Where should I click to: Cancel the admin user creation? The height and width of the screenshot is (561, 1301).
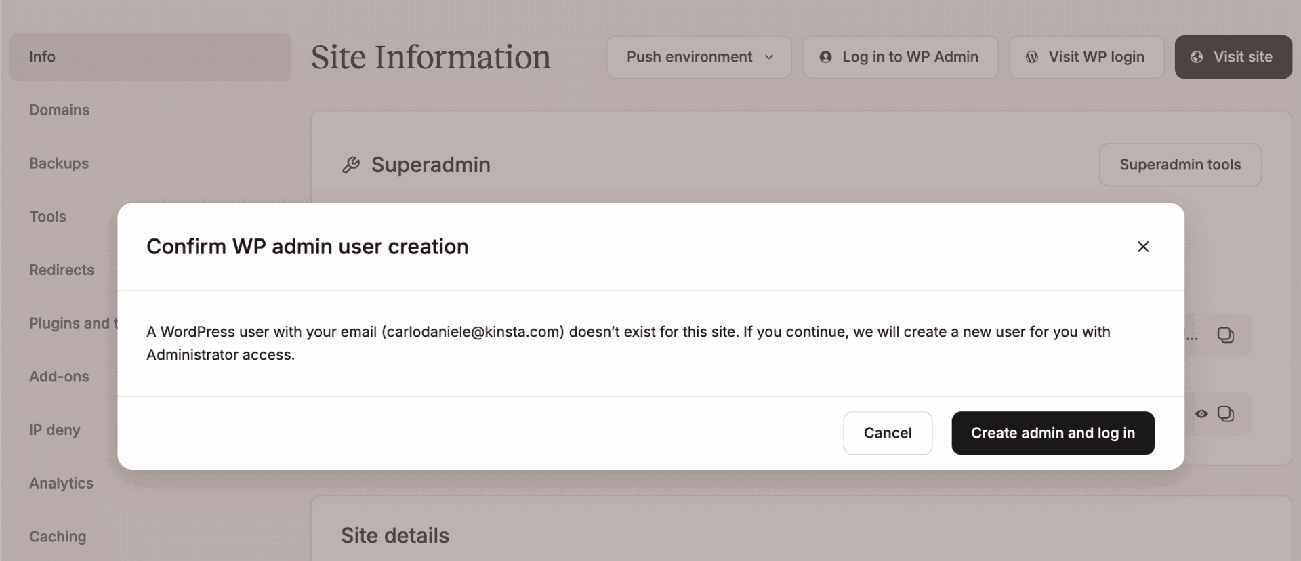887,433
